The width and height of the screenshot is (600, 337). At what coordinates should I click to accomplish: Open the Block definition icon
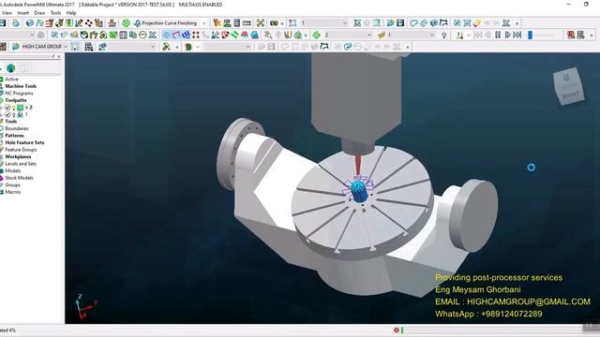tap(30, 23)
